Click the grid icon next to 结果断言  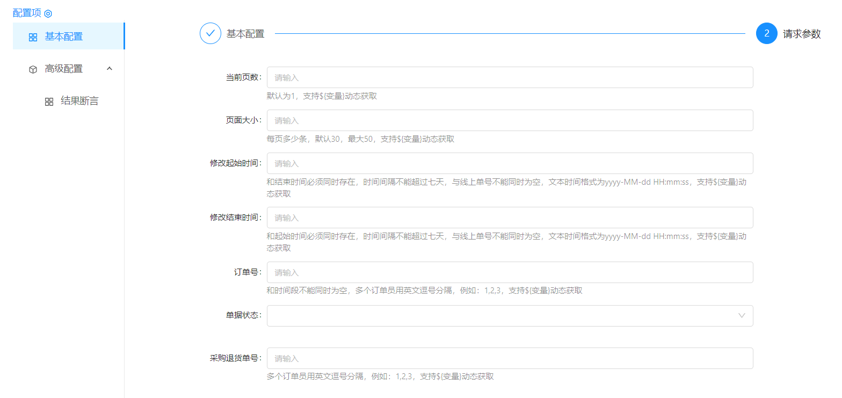coord(49,102)
